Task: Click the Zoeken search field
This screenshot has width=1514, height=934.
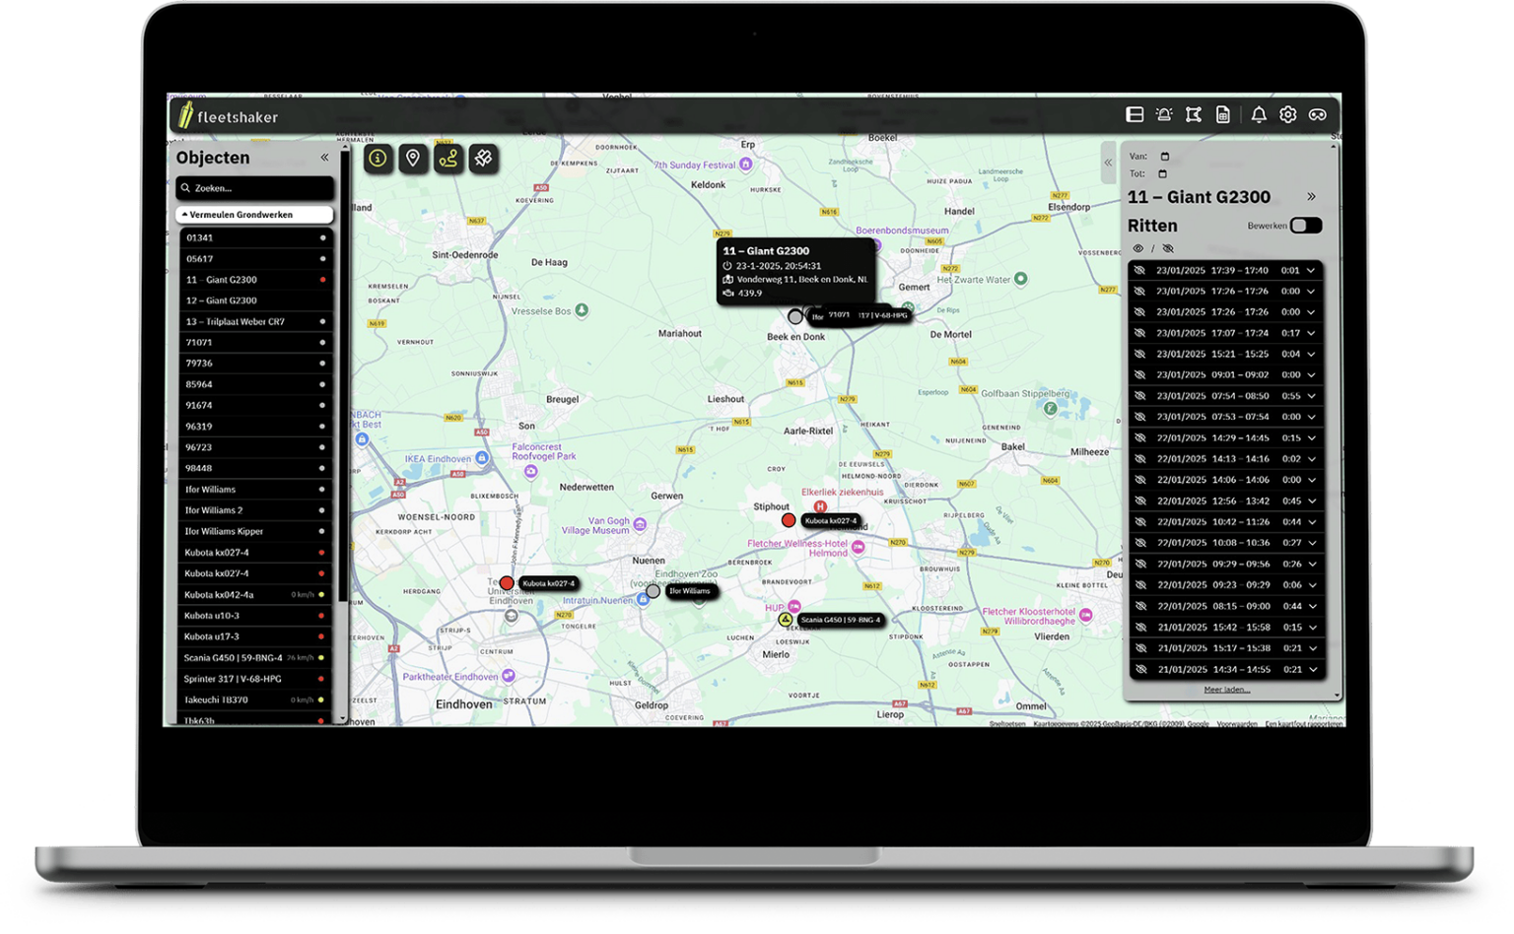Action: 255,187
